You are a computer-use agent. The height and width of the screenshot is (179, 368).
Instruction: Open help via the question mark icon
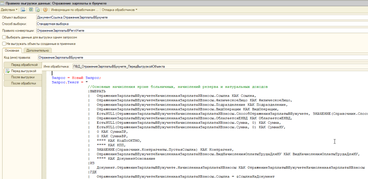tap(45, 10)
